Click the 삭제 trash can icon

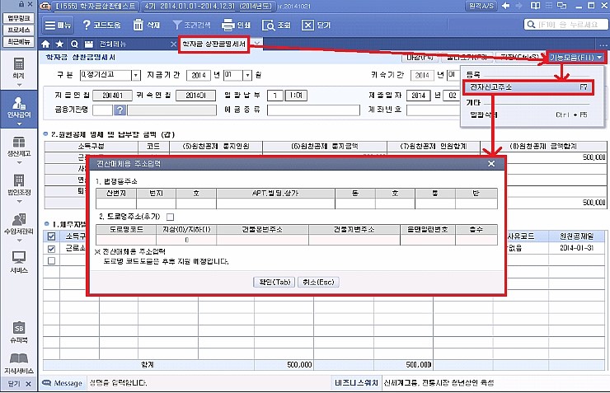point(138,25)
